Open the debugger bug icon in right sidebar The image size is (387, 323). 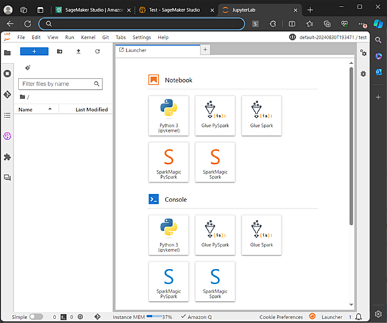pyautogui.click(x=363, y=73)
